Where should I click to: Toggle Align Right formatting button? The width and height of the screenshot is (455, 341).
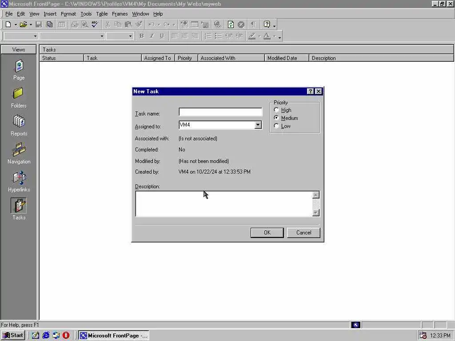click(x=196, y=36)
